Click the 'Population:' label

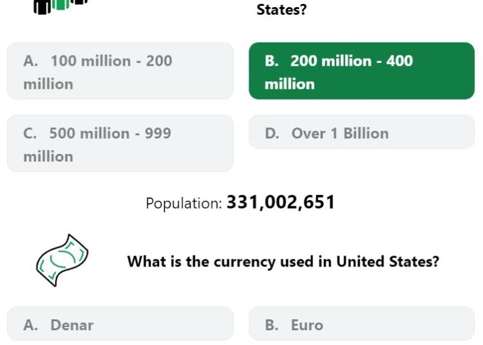click(x=184, y=203)
